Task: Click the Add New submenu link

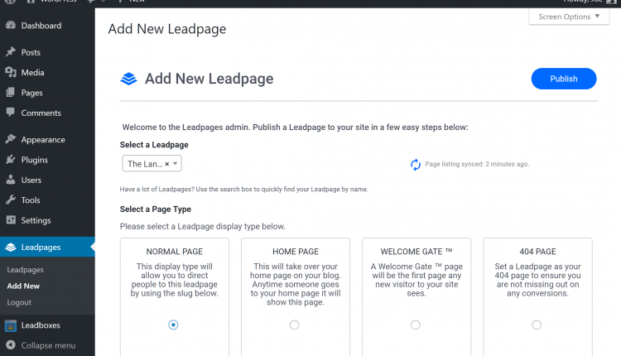Action: tap(23, 286)
